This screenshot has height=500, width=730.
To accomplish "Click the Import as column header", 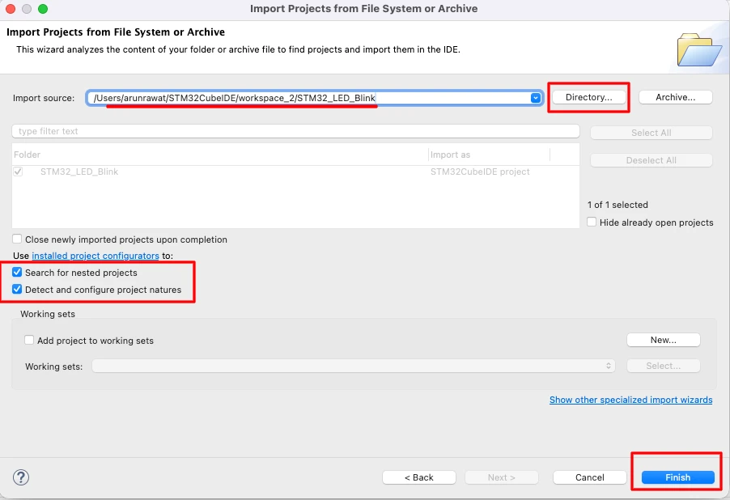I will [489, 155].
